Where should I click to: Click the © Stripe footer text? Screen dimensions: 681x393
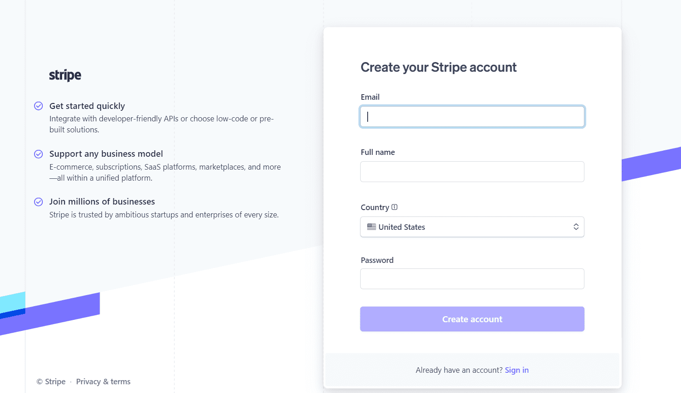pos(51,382)
